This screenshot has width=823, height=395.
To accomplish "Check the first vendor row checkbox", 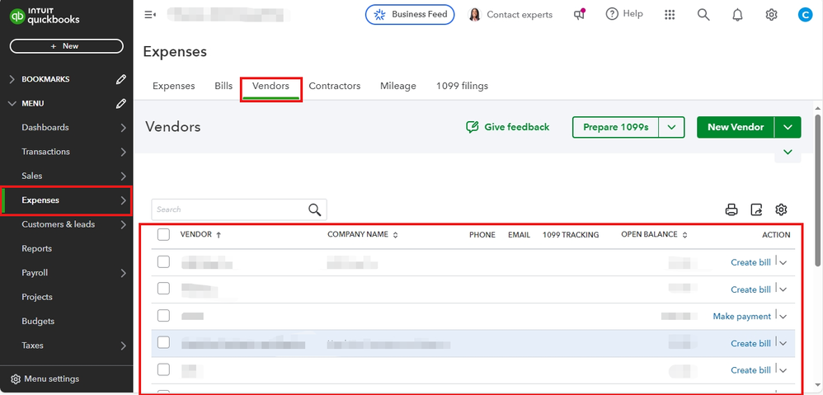I will point(163,262).
